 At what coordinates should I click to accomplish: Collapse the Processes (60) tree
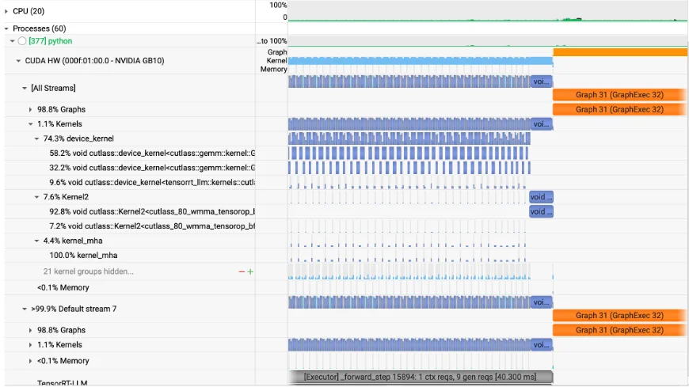tap(6, 28)
